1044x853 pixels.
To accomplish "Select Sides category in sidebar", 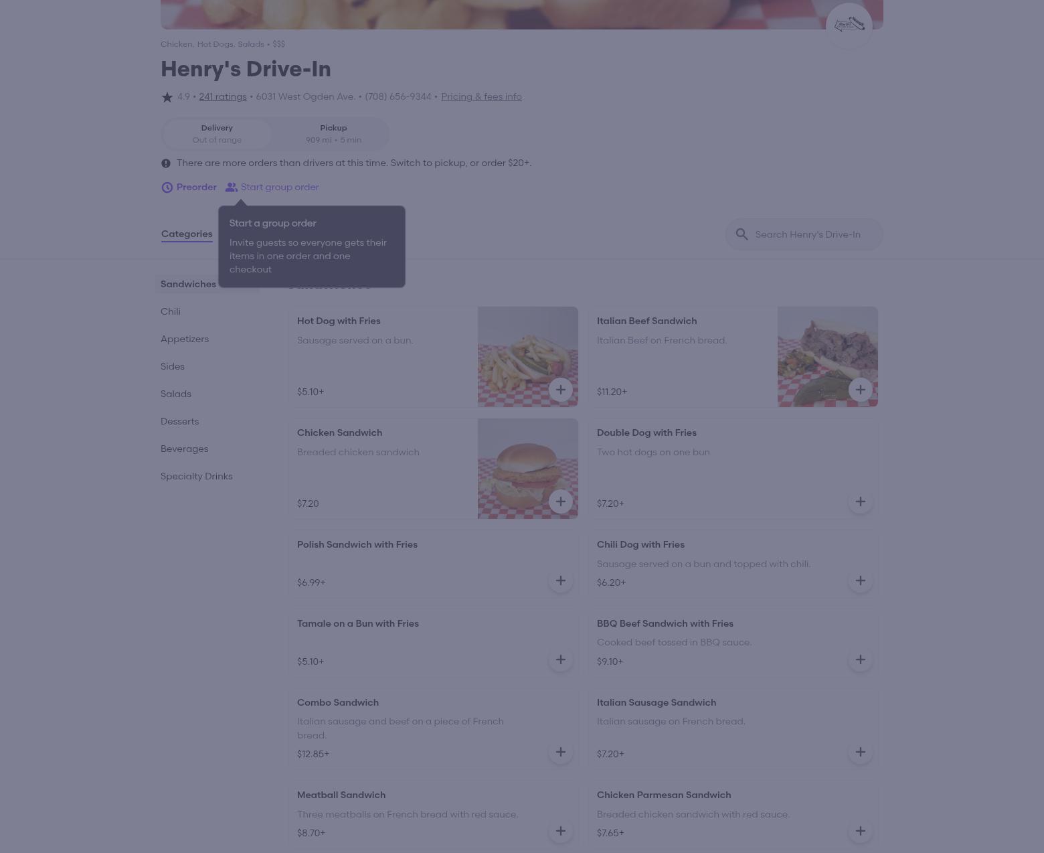I will [173, 366].
